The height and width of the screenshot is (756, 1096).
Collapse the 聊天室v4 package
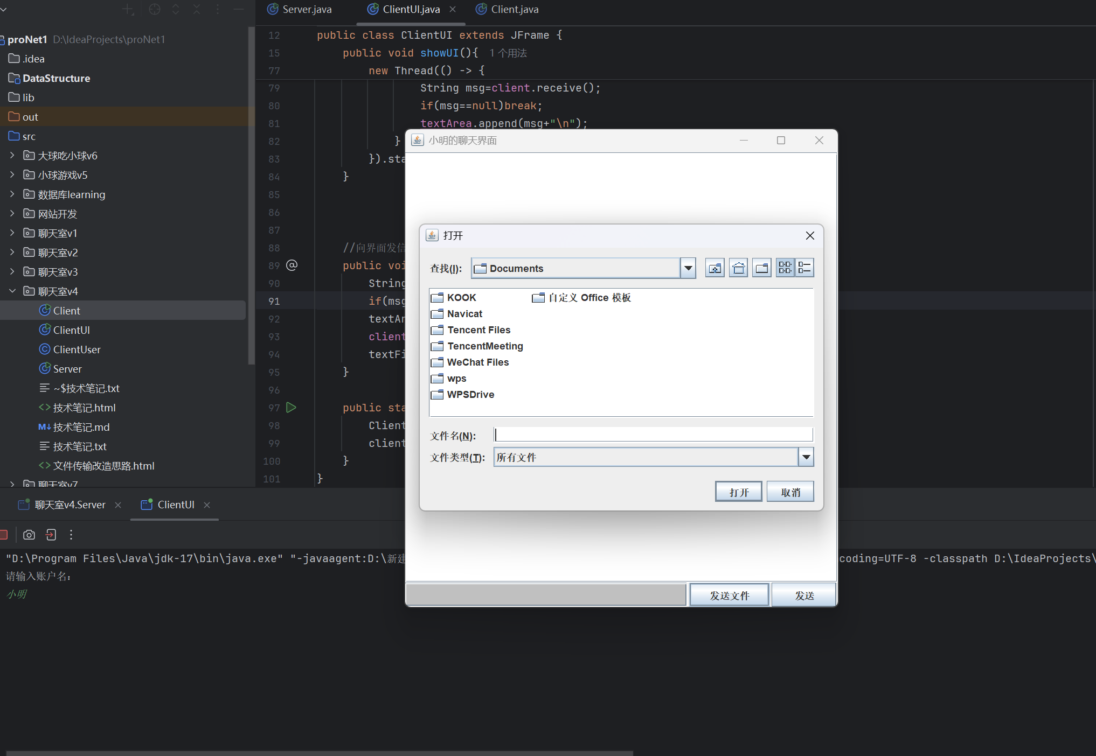[x=12, y=291]
